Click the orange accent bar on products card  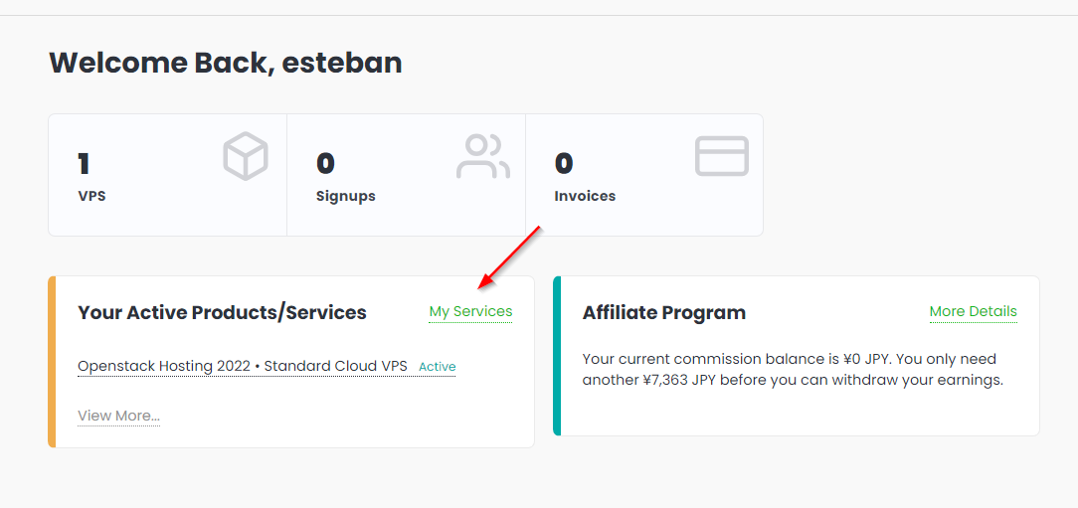pyautogui.click(x=52, y=362)
